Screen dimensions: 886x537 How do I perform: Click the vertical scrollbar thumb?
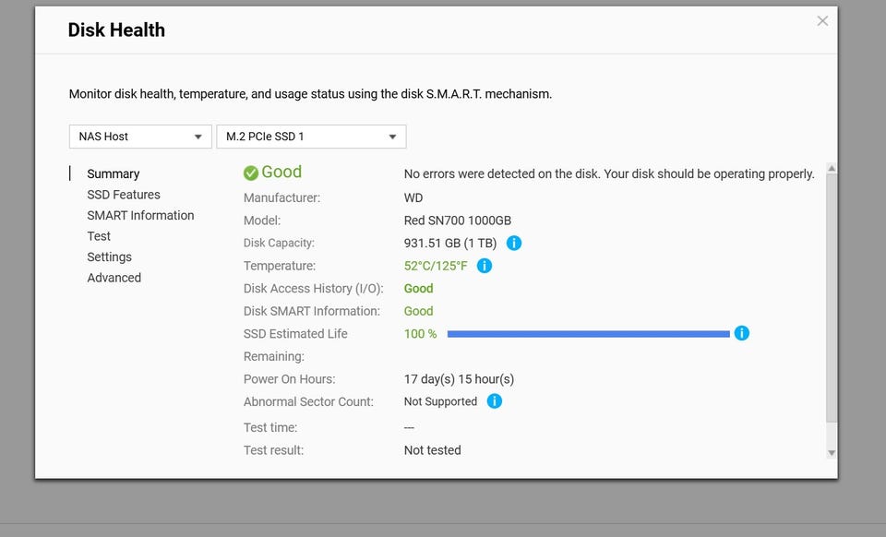pos(832,298)
